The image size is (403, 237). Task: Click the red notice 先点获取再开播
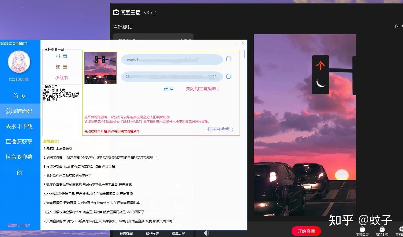coord(112,131)
